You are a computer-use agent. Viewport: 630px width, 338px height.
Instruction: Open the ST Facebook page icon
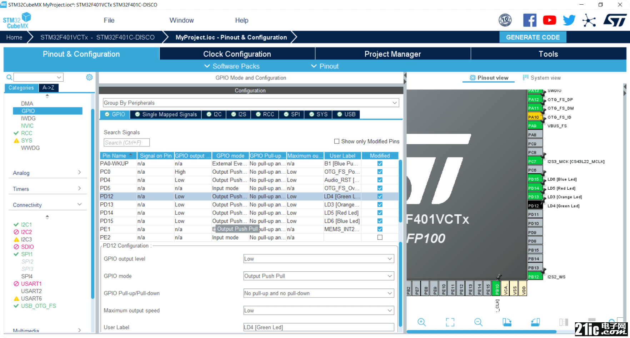[x=530, y=20]
